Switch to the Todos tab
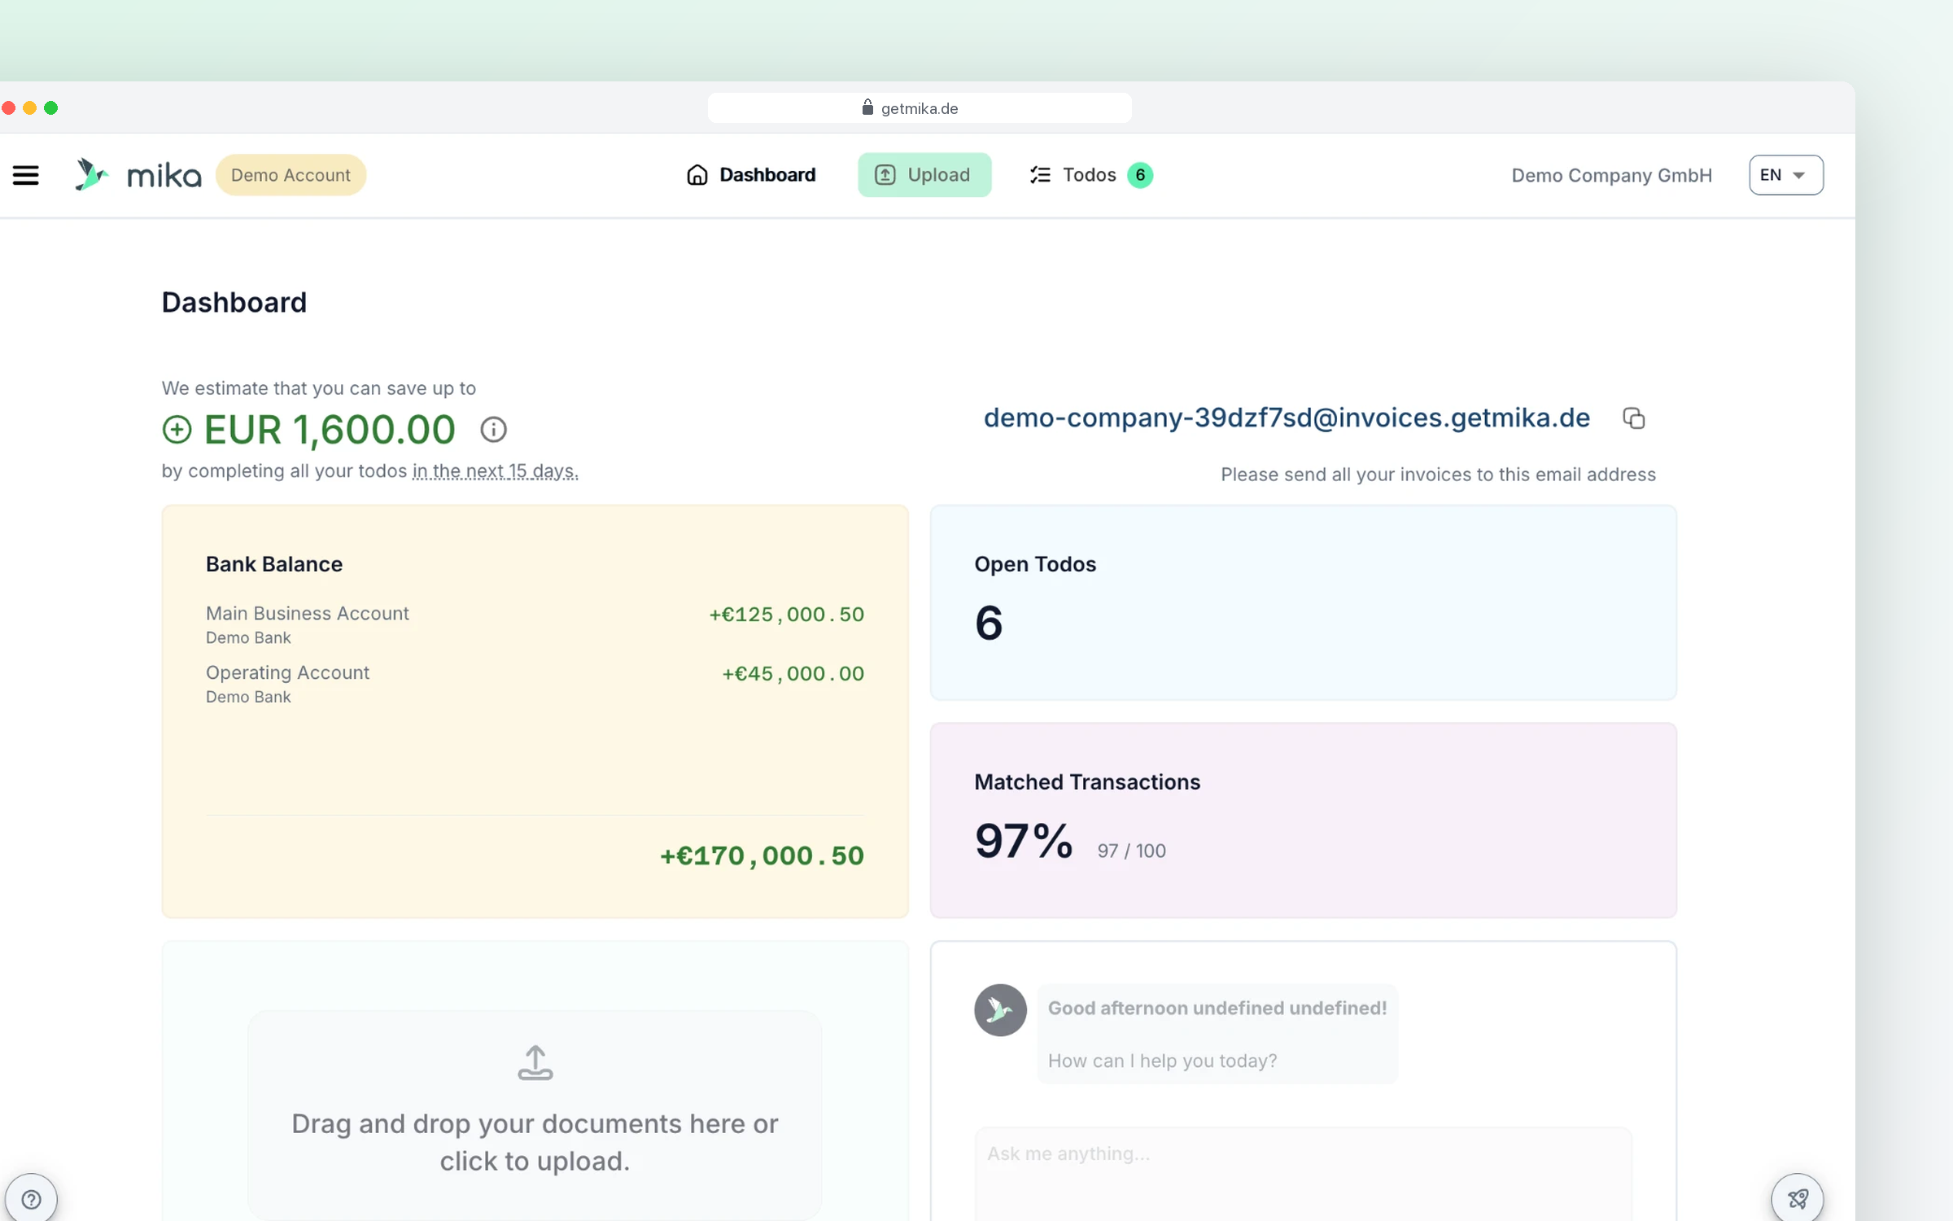Image resolution: width=1953 pixels, height=1221 pixels. [1090, 175]
